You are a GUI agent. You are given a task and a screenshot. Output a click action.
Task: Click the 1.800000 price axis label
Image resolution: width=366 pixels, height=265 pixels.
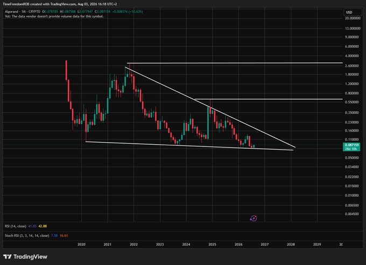pos(353,75)
